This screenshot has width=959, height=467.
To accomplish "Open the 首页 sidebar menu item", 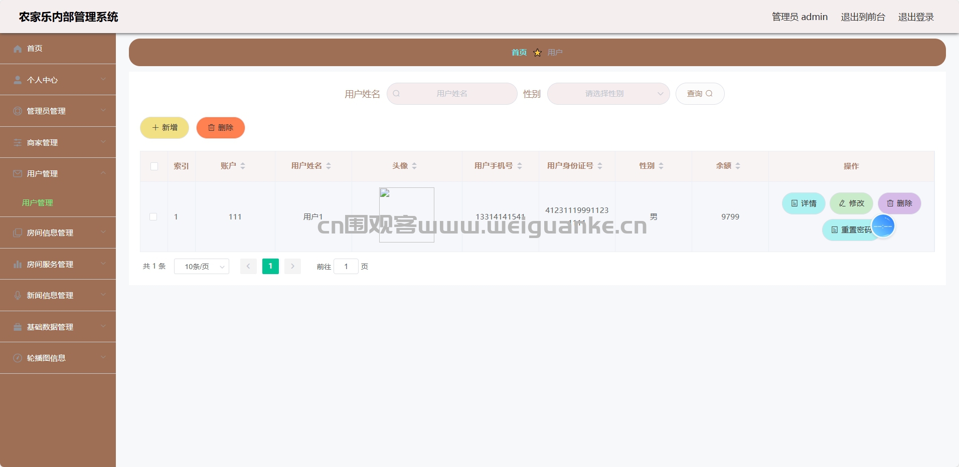I will pos(58,49).
